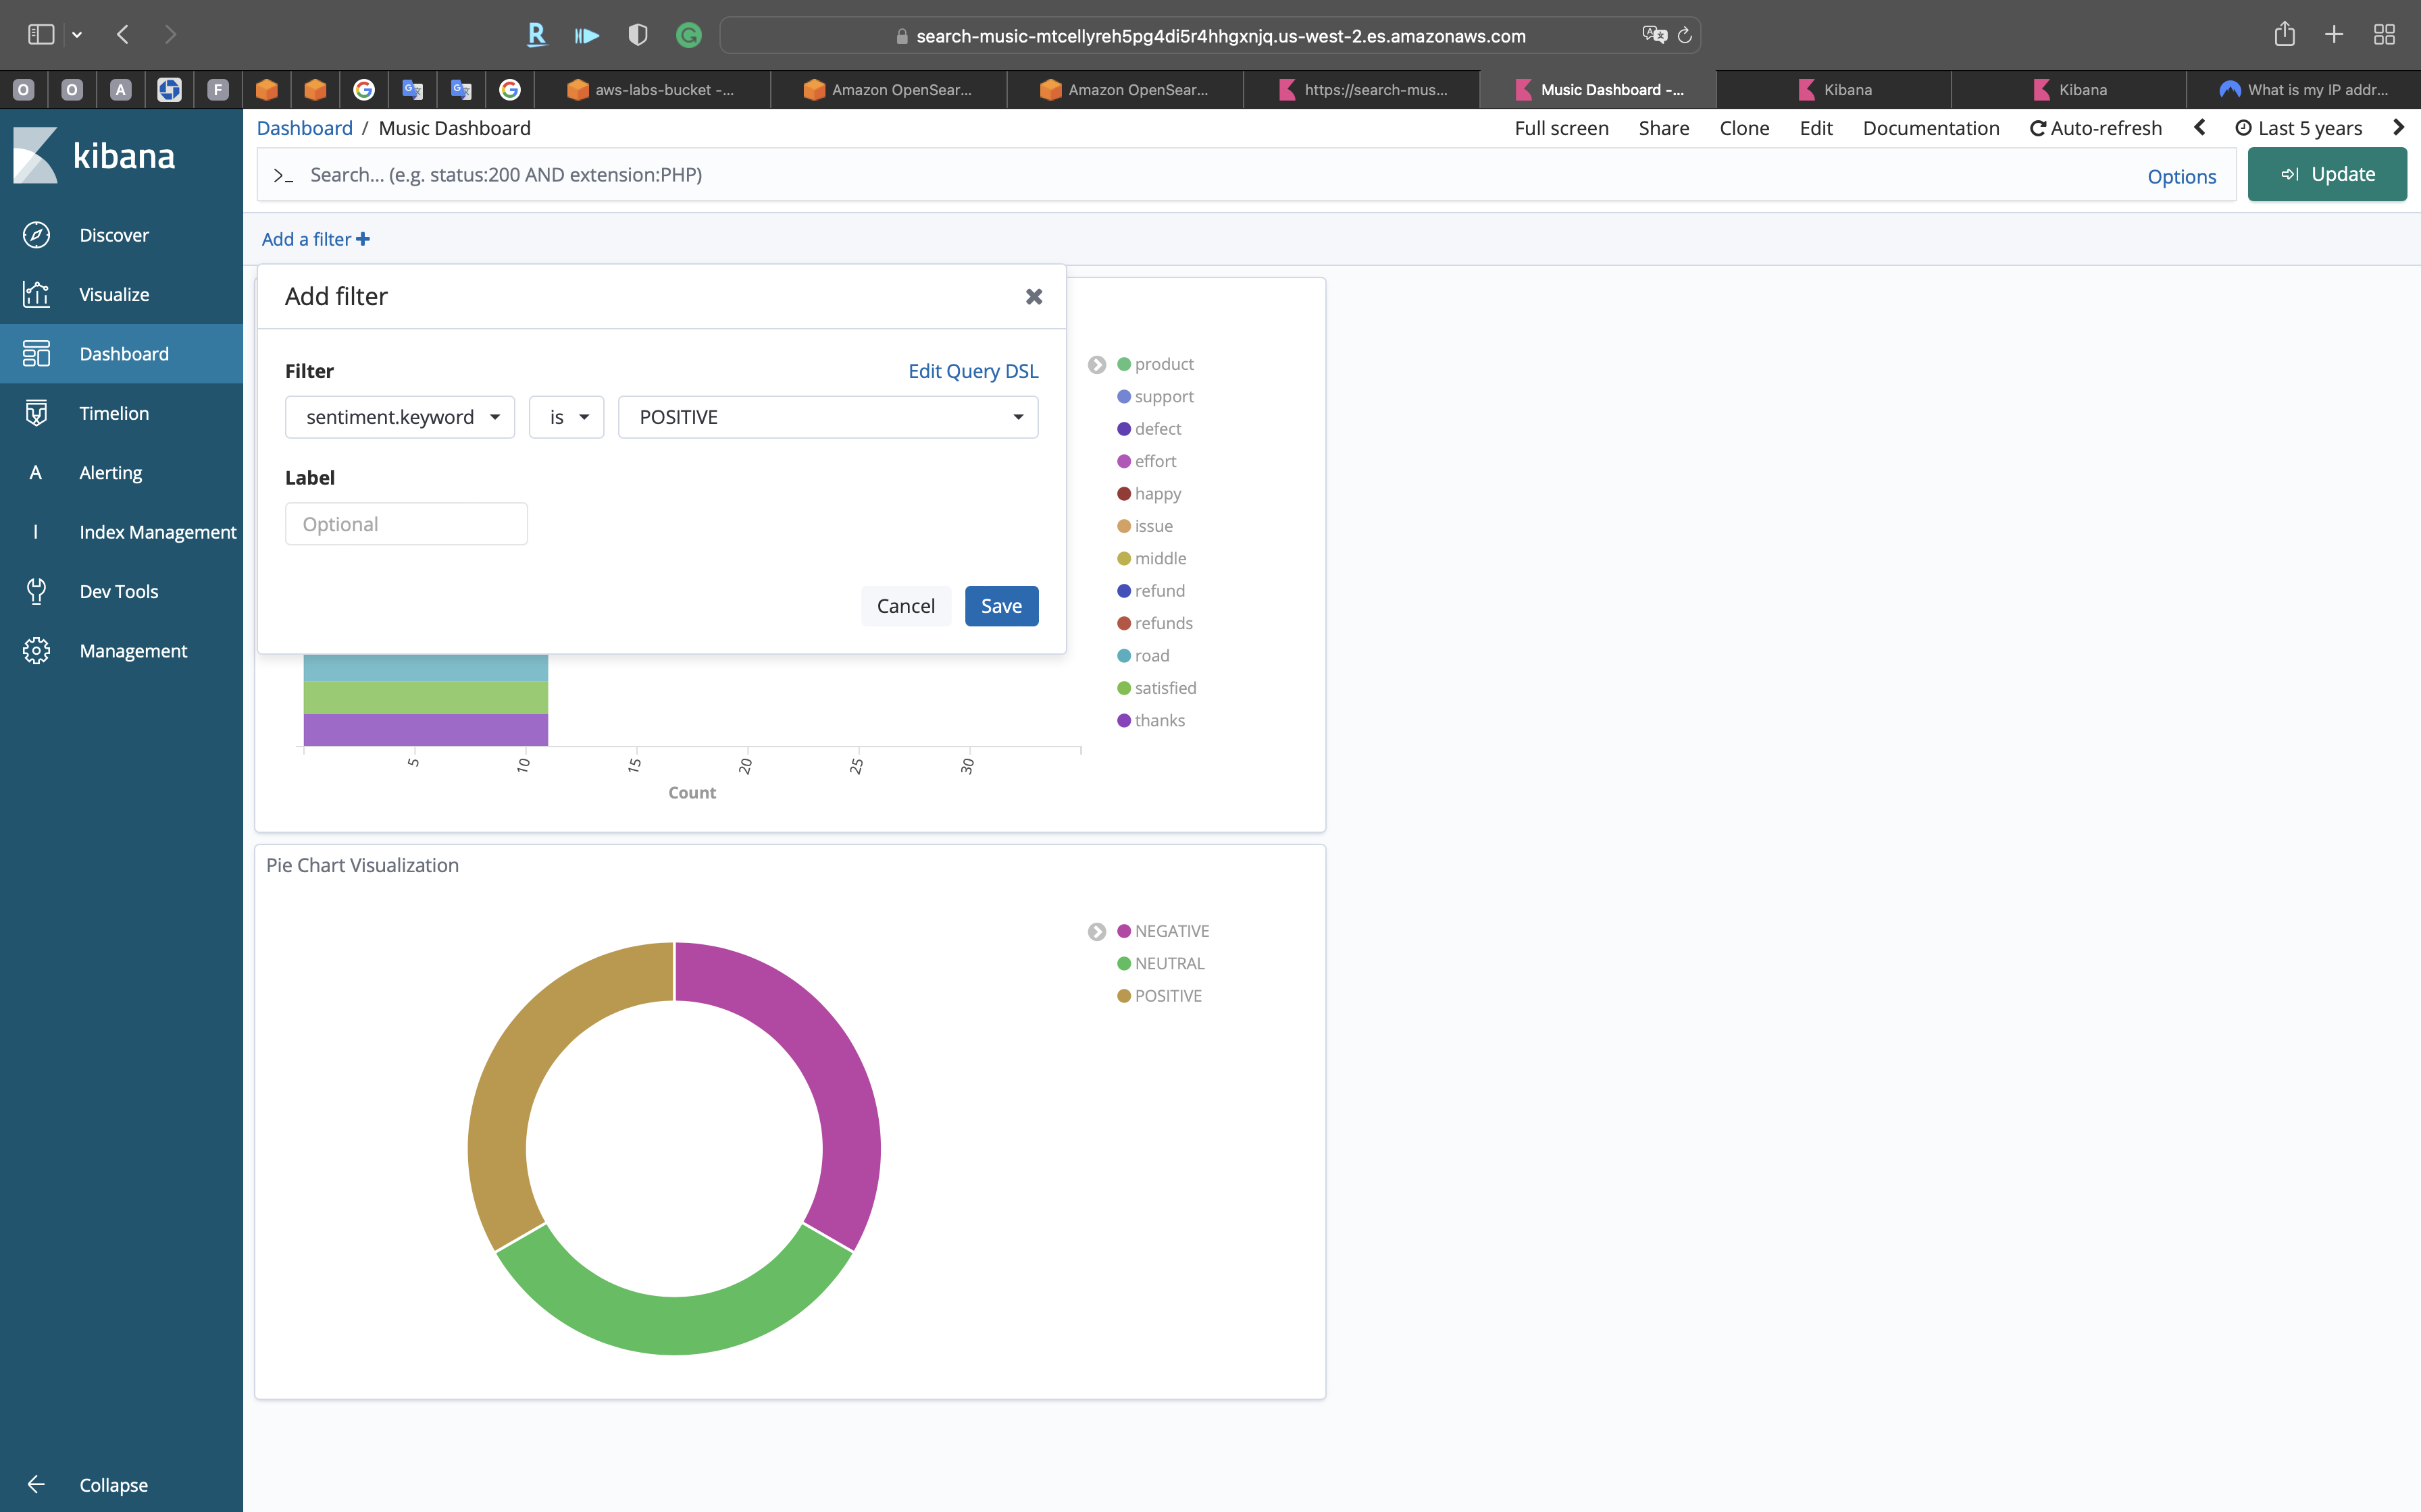Image resolution: width=2421 pixels, height=1512 pixels.
Task: Open the sentiment.keyword field dropdown
Action: point(399,417)
